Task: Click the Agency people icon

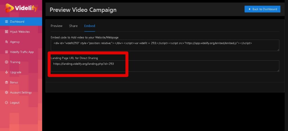Action: click(x=6, y=42)
